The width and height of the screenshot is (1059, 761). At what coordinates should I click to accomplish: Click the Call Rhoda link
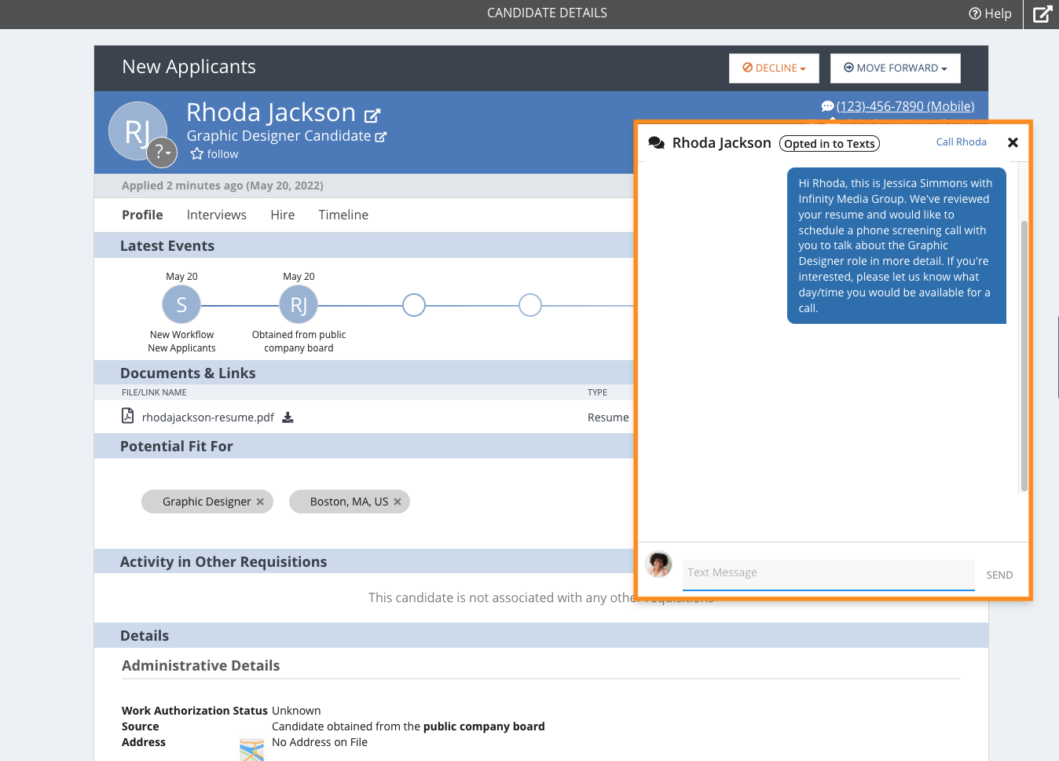[961, 142]
